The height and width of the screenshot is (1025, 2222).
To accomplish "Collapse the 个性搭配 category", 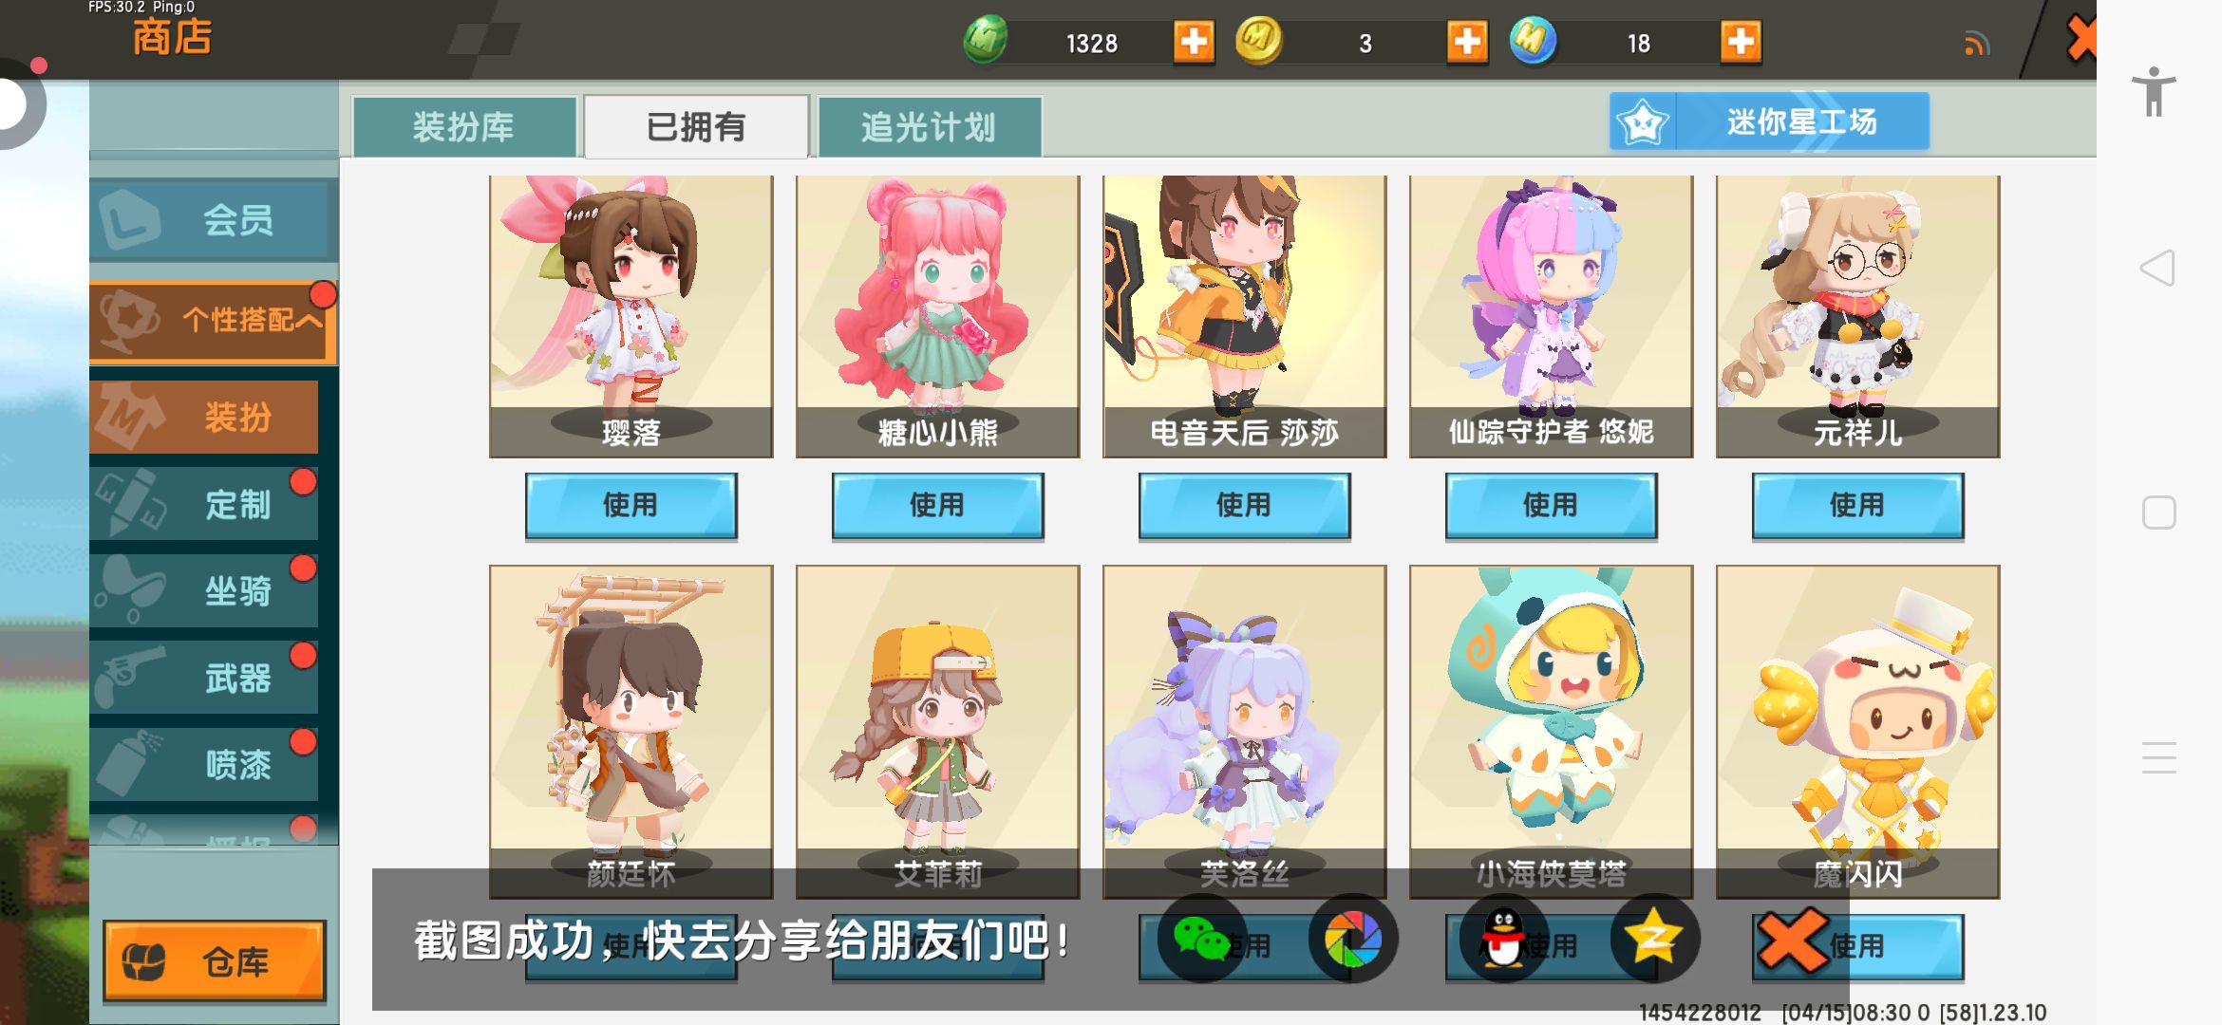I will click(x=213, y=320).
